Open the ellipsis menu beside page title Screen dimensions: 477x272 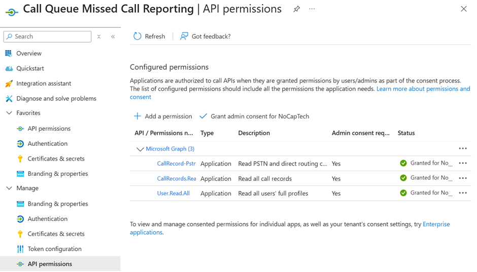tap(312, 9)
